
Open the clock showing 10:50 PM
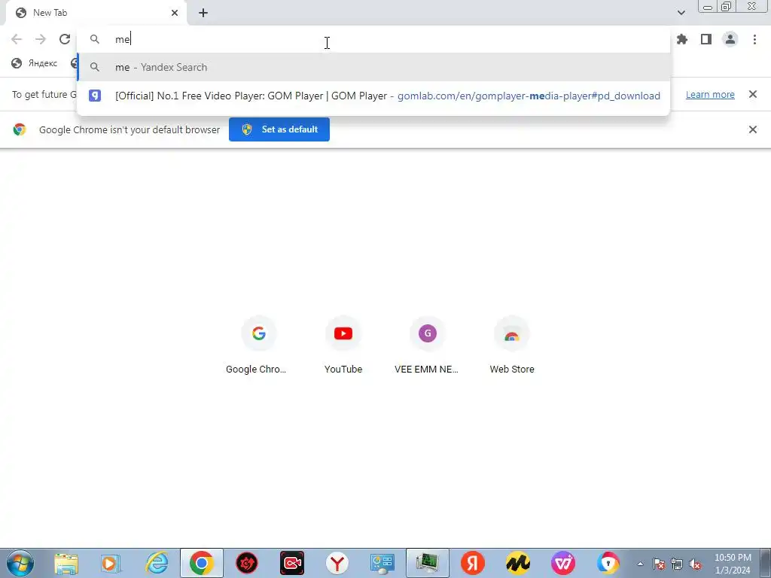pos(733,564)
